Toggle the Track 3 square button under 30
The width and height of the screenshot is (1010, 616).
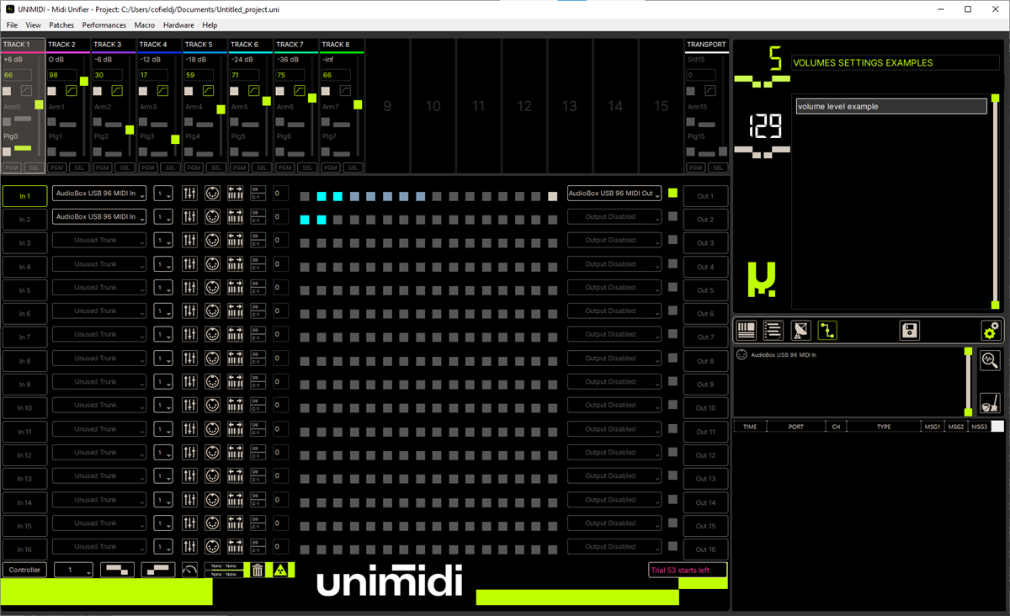(98, 91)
